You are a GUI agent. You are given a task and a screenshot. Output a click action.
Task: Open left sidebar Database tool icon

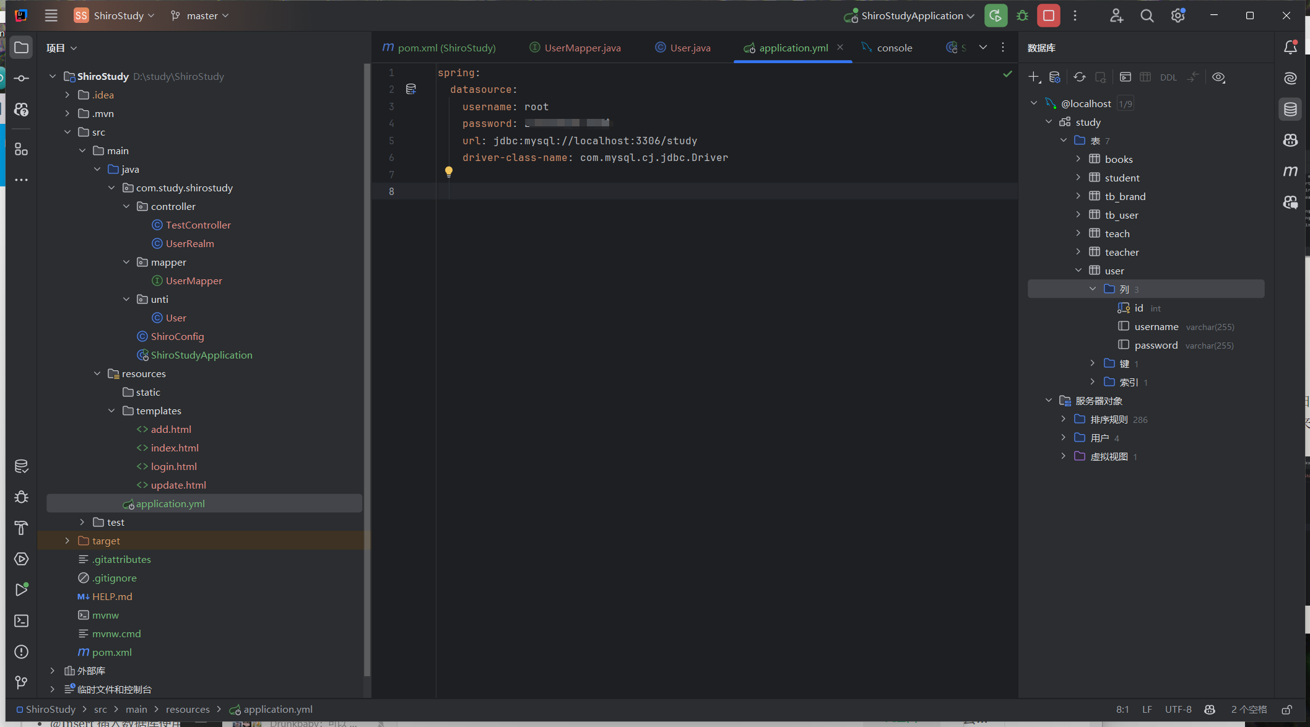coord(21,466)
